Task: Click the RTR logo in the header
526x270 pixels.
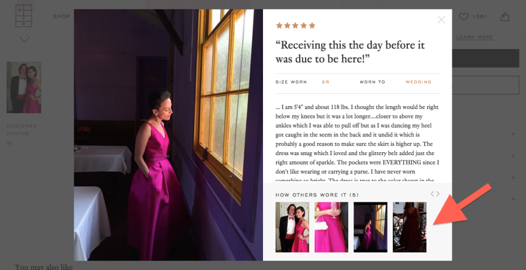Action: click(24, 16)
